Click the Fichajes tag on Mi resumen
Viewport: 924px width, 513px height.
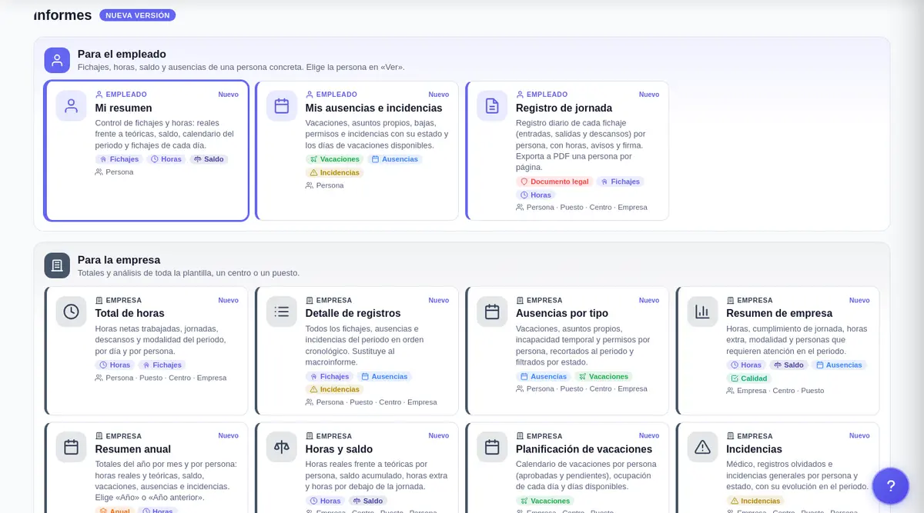tap(119, 159)
